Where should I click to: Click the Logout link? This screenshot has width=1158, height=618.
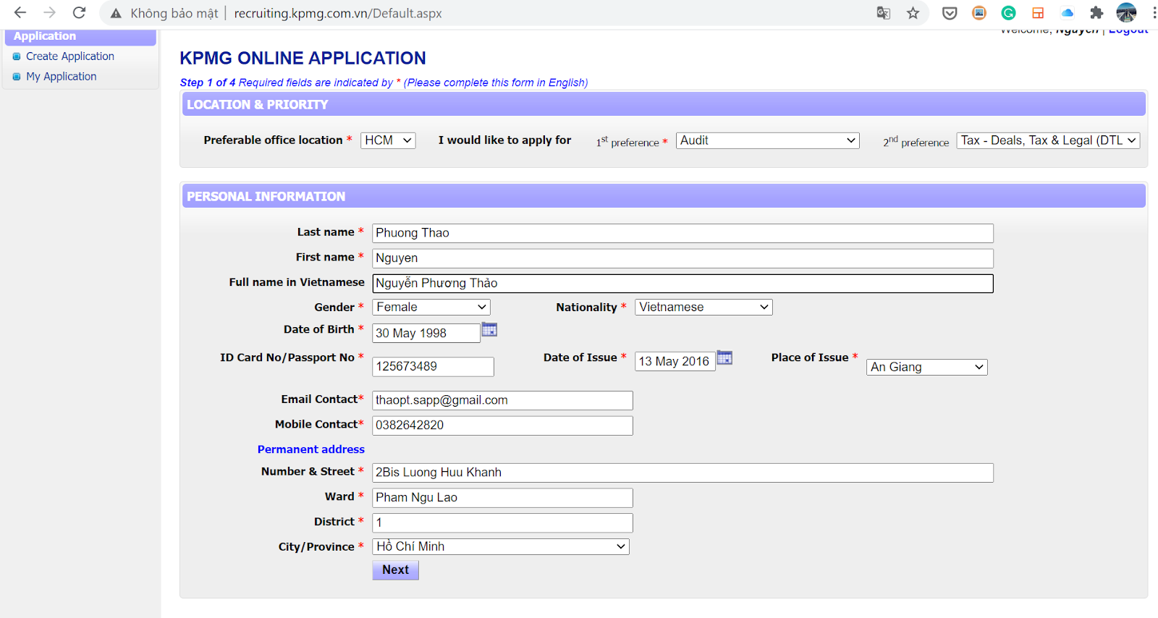pyautogui.click(x=1128, y=31)
